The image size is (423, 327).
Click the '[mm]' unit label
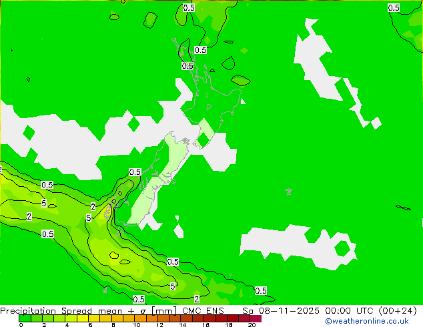(164, 311)
